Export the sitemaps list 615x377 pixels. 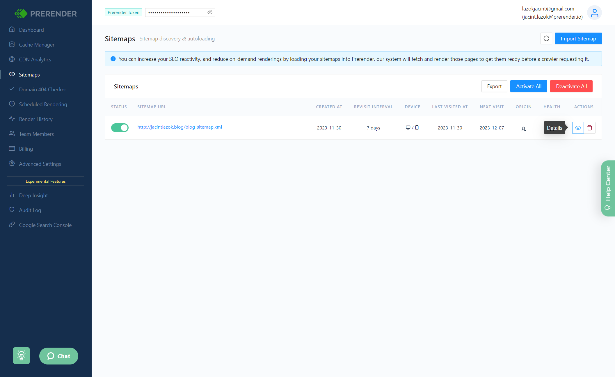tap(494, 86)
